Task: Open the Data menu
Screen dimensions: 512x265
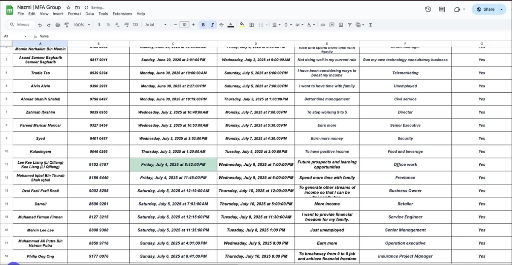Action: [x=90, y=14]
